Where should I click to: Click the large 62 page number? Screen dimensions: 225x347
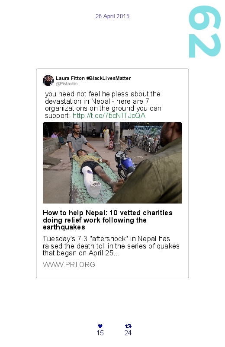205,32
